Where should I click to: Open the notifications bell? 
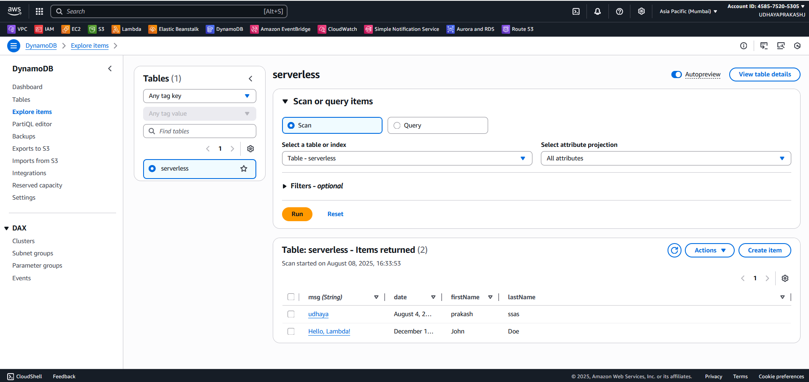click(x=597, y=11)
